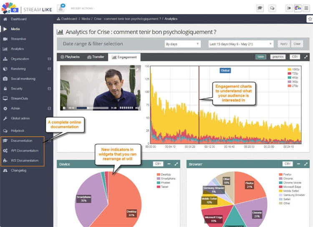313x227 pixels.
Task: Click the StreamOuts monitor icon
Action: (x=5, y=98)
